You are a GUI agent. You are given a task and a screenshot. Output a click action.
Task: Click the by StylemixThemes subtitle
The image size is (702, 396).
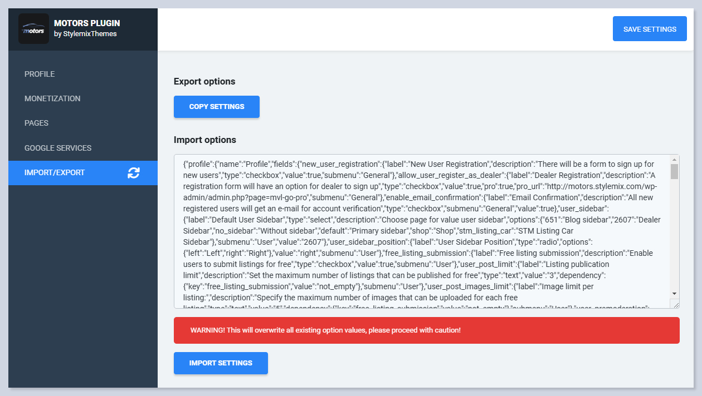tap(85, 34)
